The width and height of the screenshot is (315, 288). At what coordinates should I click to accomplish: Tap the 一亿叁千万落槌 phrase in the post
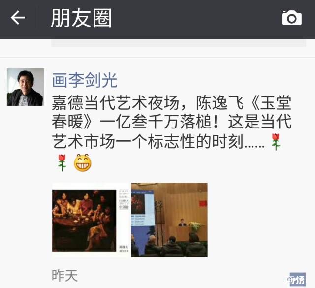(x=156, y=122)
